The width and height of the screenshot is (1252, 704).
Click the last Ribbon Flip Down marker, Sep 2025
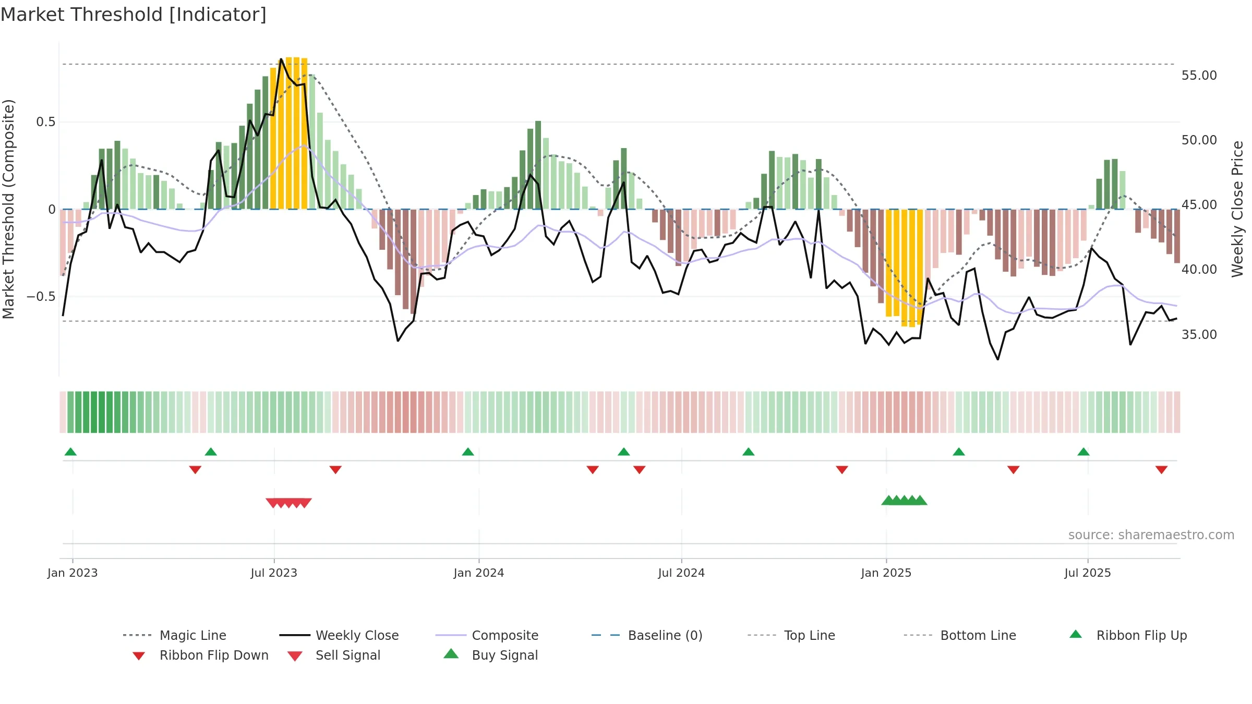pos(1161,469)
